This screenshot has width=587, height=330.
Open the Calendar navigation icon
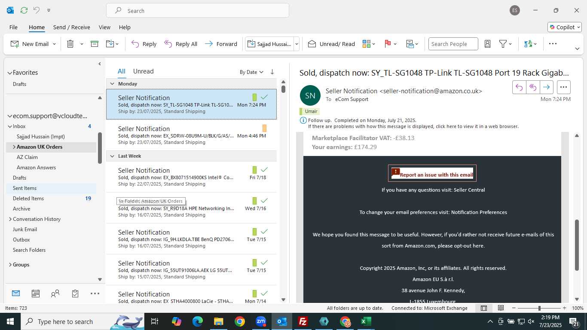[36, 293]
